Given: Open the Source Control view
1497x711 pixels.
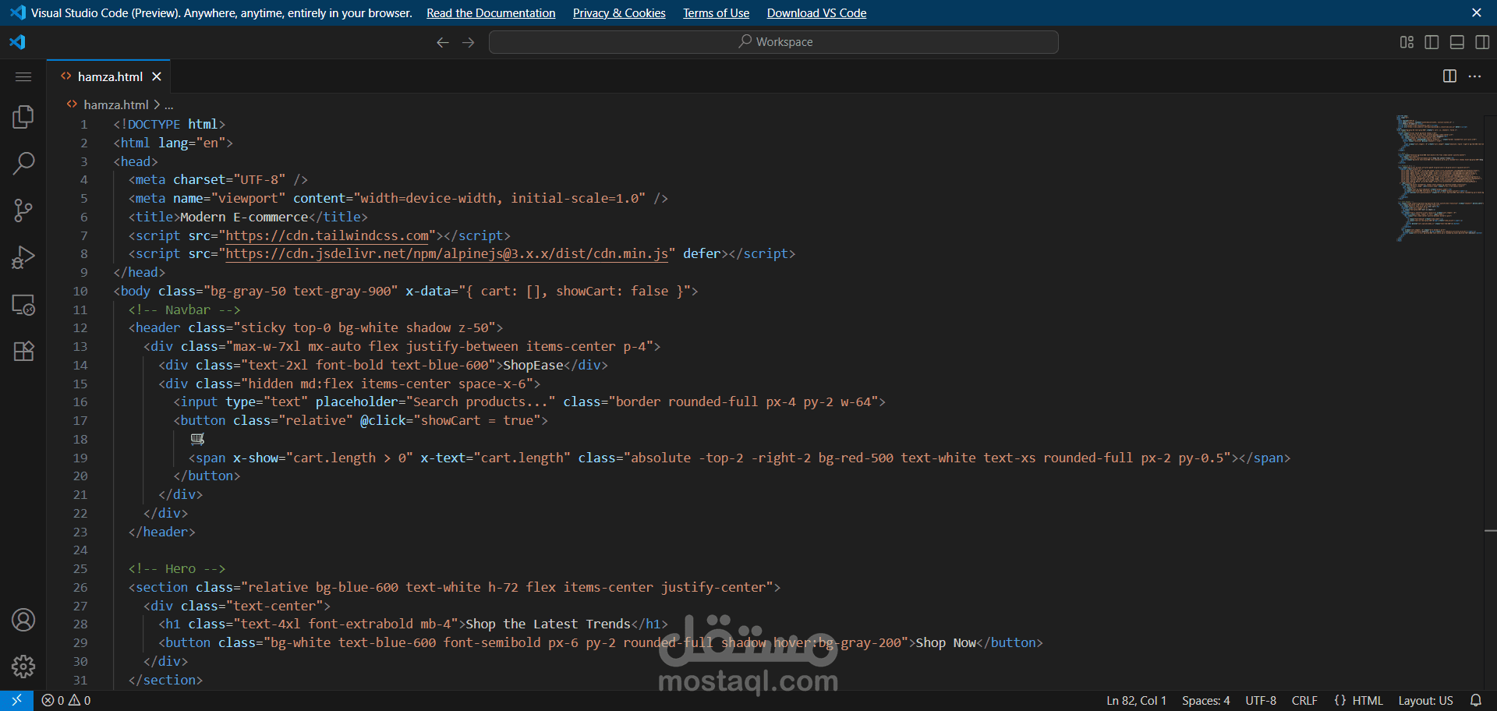Looking at the screenshot, I should pos(23,210).
